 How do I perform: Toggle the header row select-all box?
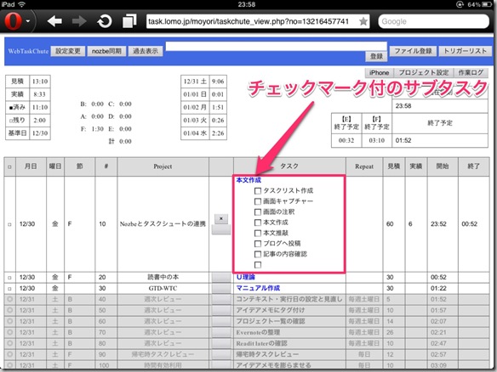pyautogui.click(x=9, y=166)
